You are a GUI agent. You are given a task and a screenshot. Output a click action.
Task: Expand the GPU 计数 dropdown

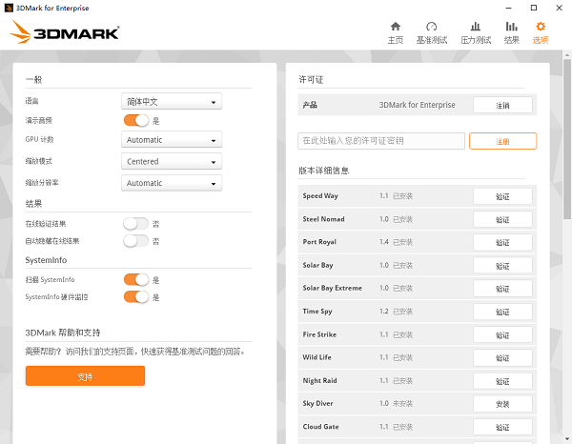172,140
